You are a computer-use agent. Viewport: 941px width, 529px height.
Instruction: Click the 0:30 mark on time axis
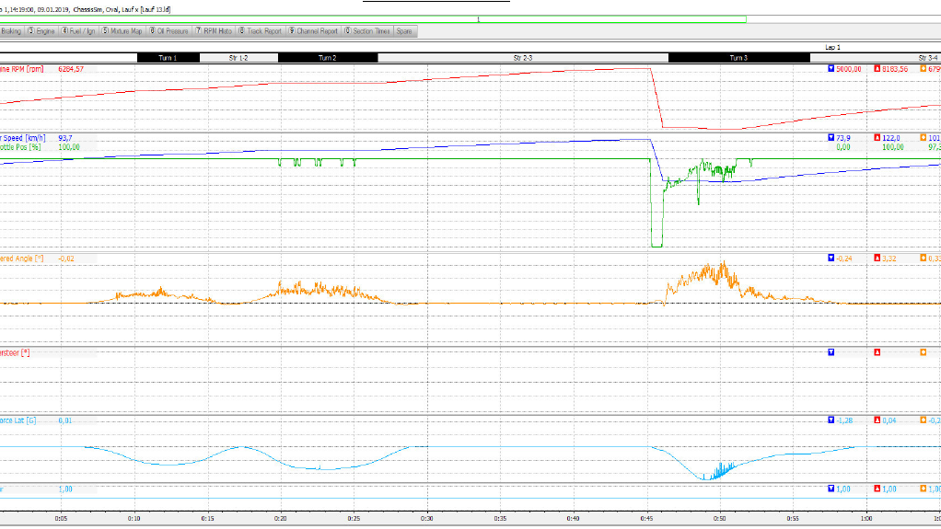coord(426,519)
